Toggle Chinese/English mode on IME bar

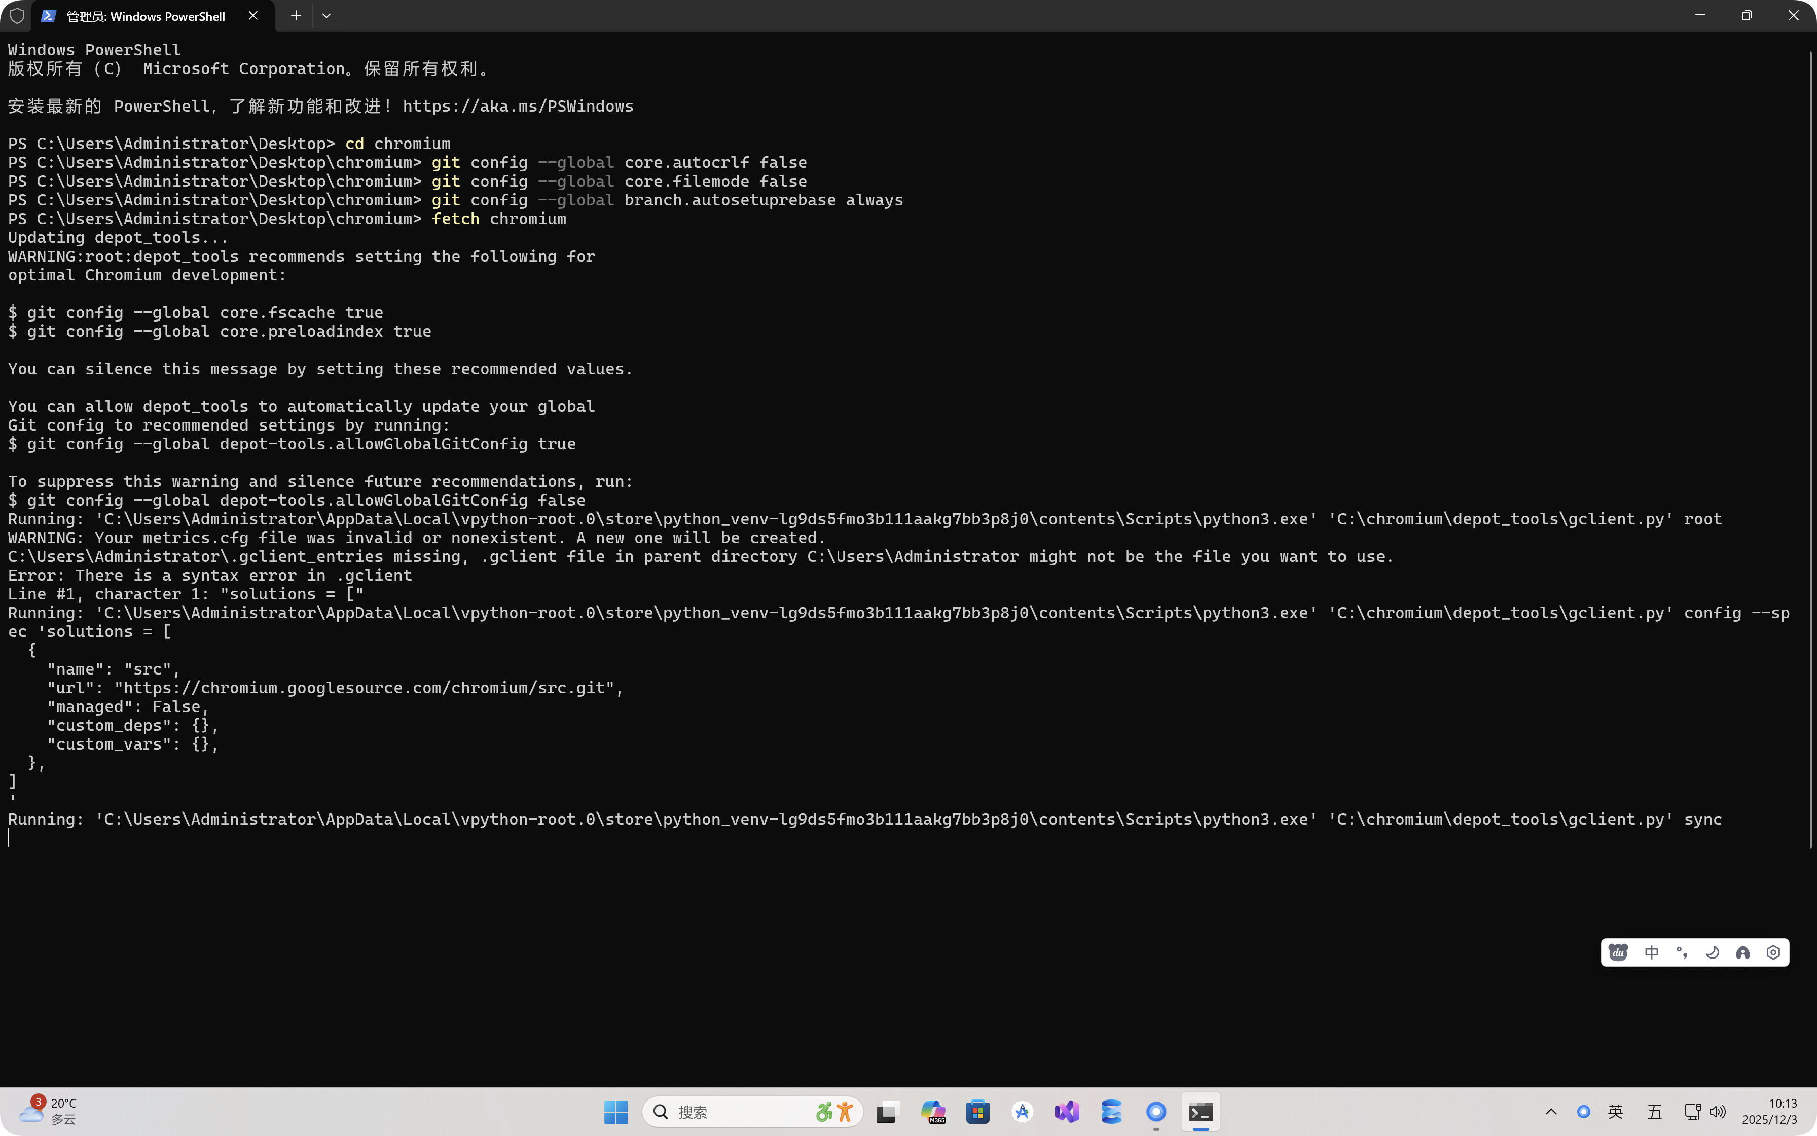click(1651, 953)
